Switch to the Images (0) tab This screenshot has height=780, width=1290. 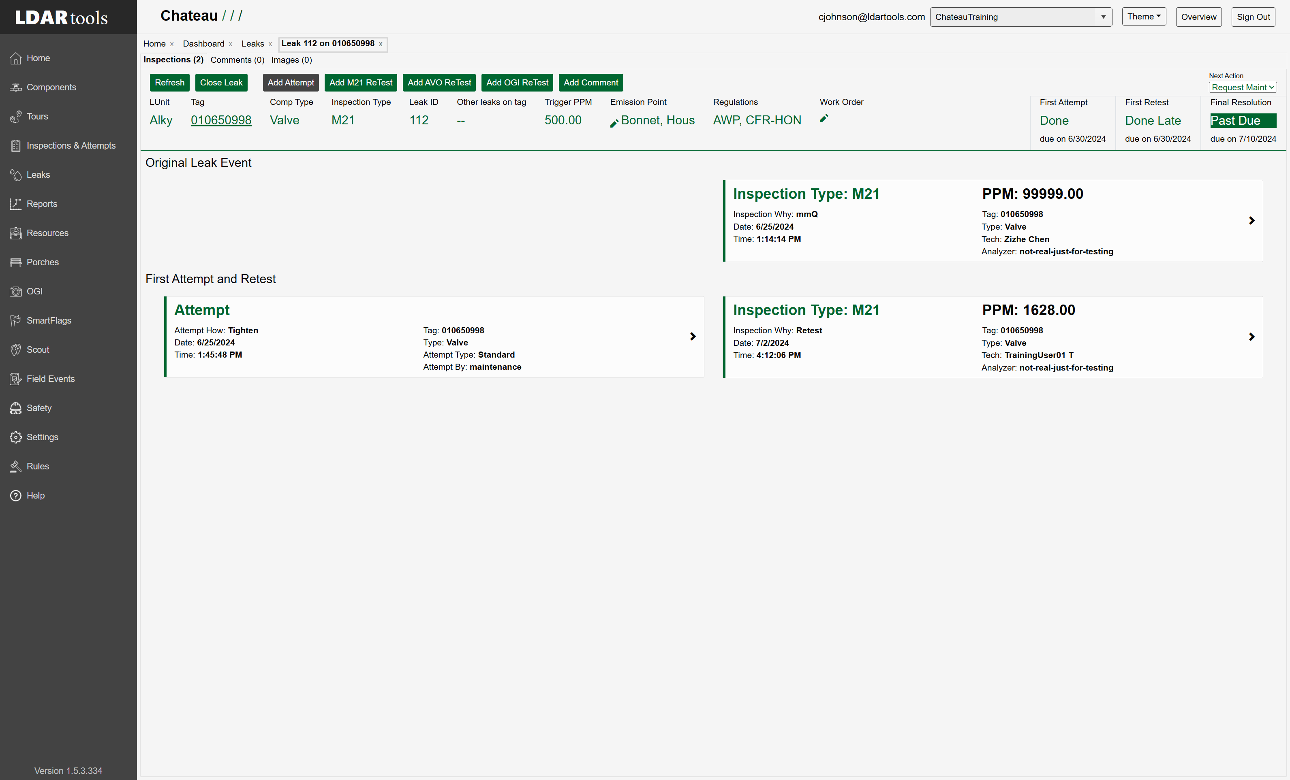(x=292, y=60)
